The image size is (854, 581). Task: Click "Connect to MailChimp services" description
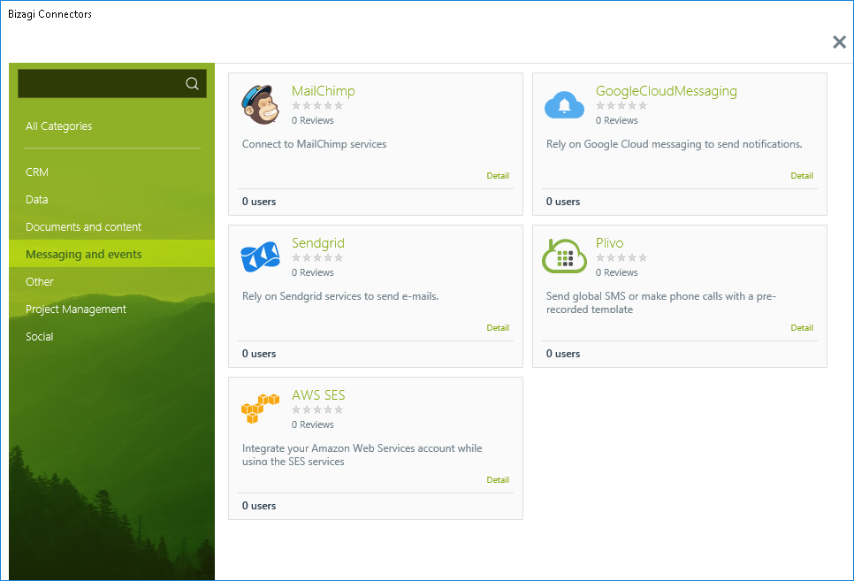pyautogui.click(x=314, y=144)
